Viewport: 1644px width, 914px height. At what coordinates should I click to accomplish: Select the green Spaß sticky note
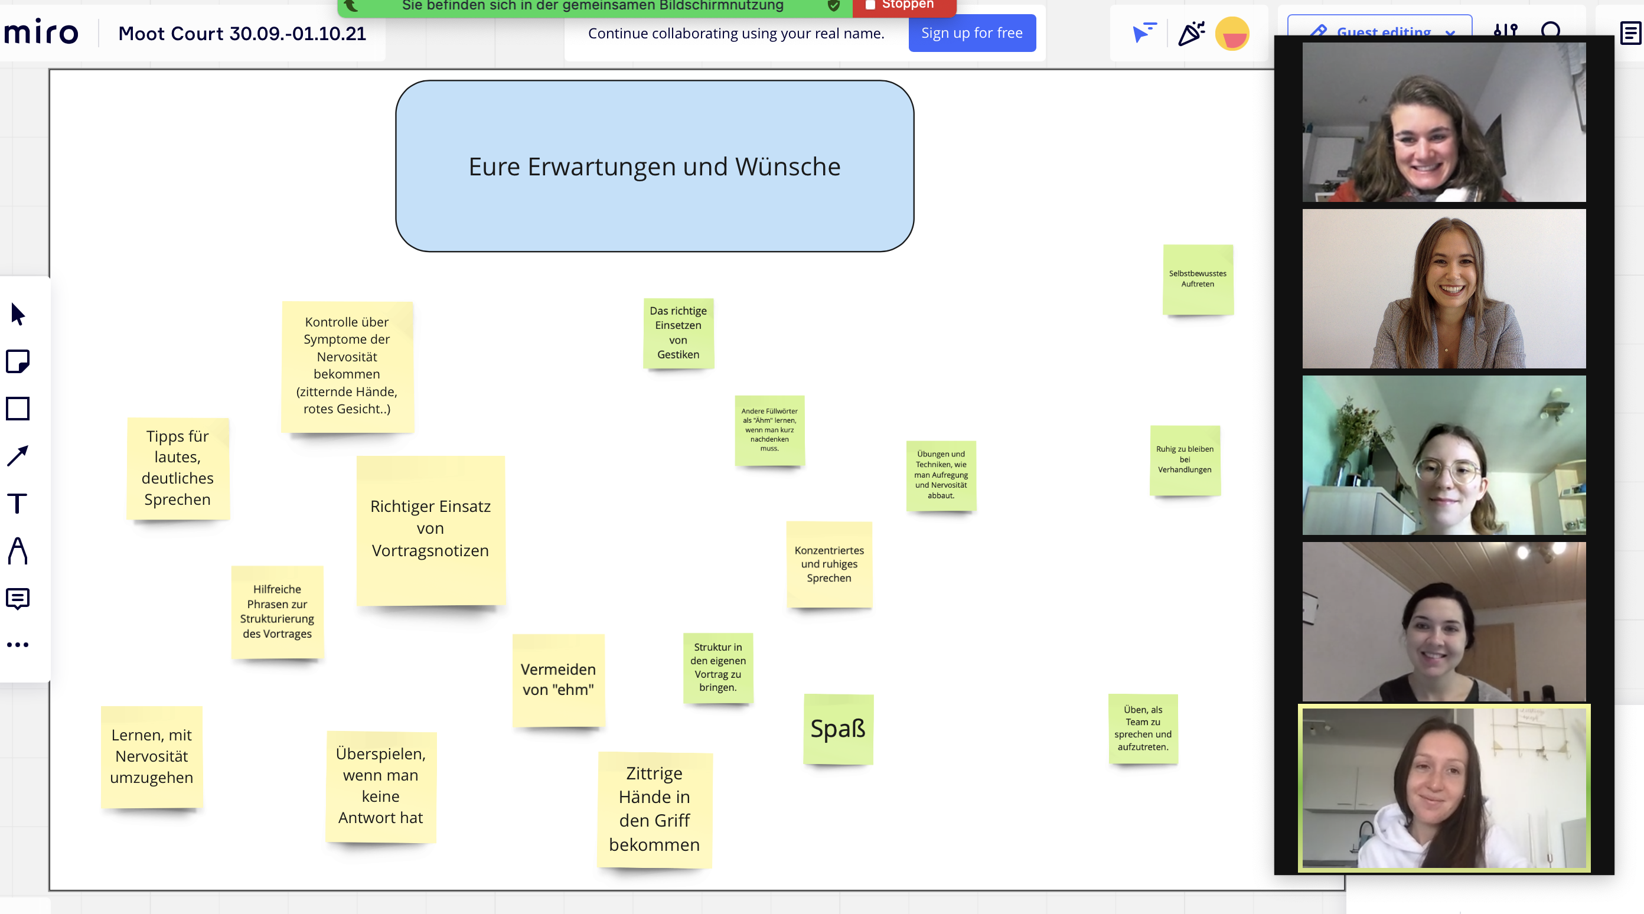click(838, 728)
